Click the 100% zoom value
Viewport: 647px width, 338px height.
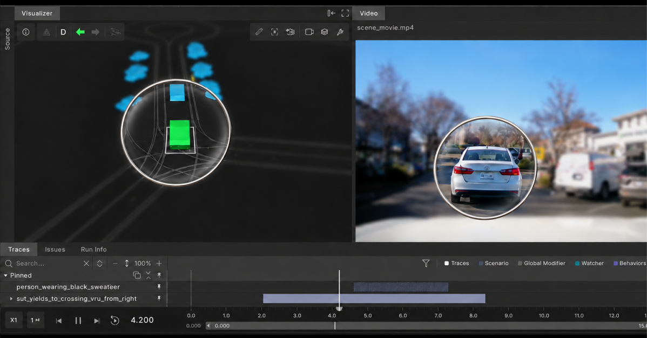143,263
